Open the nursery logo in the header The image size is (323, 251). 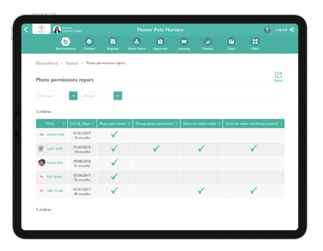pos(41,29)
